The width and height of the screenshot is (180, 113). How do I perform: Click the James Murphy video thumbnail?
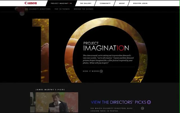tap(54, 102)
